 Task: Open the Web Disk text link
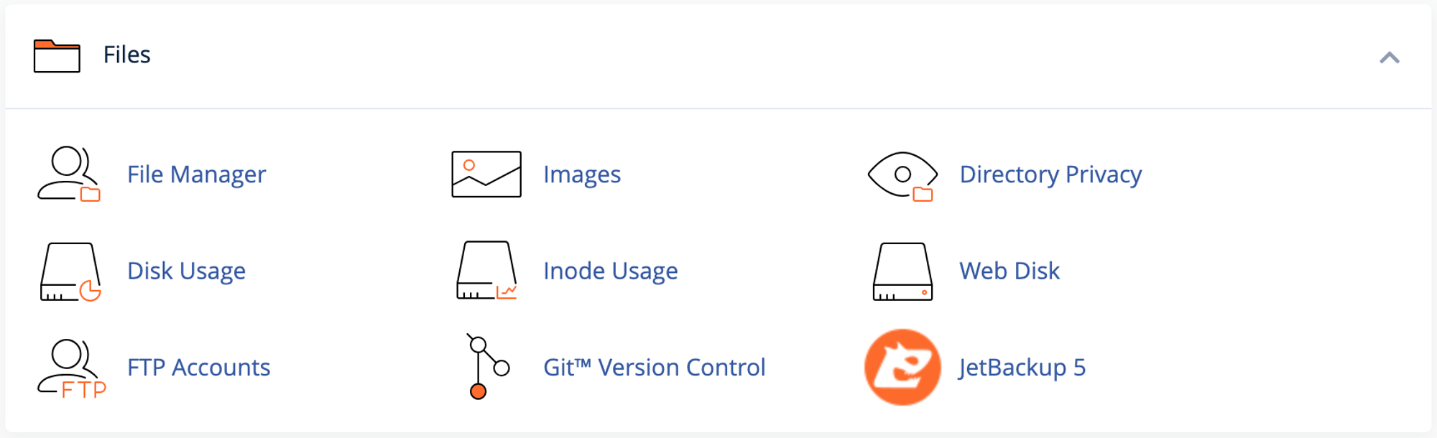1009,271
